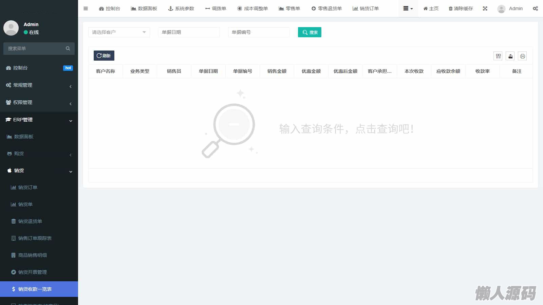Image resolution: width=543 pixels, height=305 pixels.
Task: Switch to the 销货订单 top tab
Action: click(366, 8)
